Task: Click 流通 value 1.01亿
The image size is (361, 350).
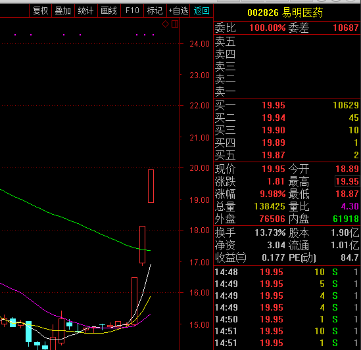Action: 345,245
